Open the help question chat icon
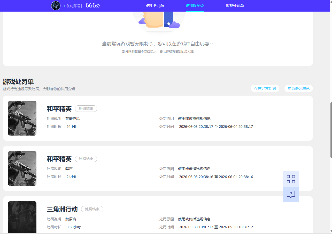This screenshot has height=234, width=332. coord(291,195)
